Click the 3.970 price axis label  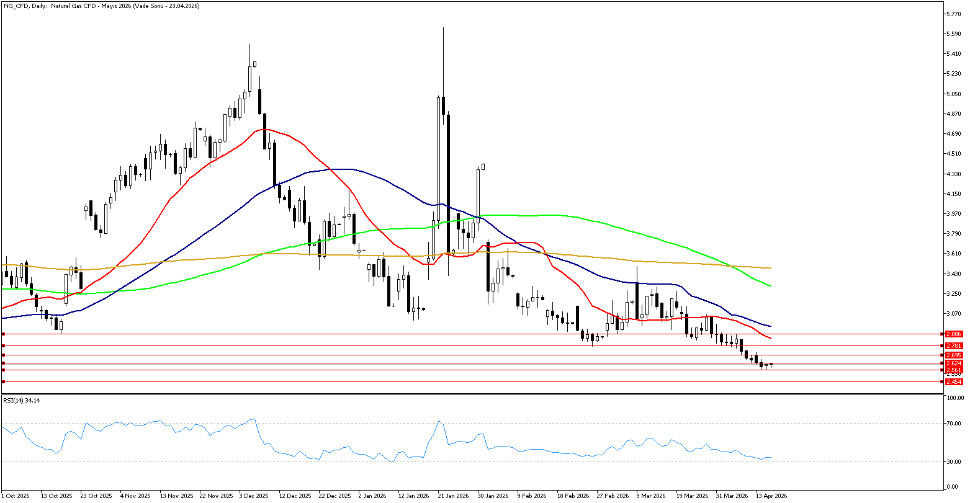coord(954,213)
